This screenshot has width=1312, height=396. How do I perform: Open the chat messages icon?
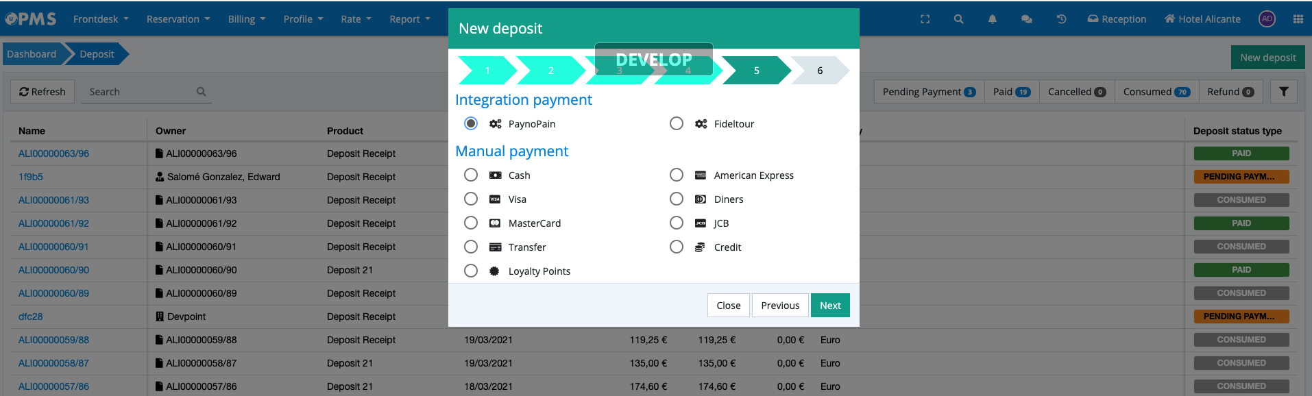coord(1026,19)
